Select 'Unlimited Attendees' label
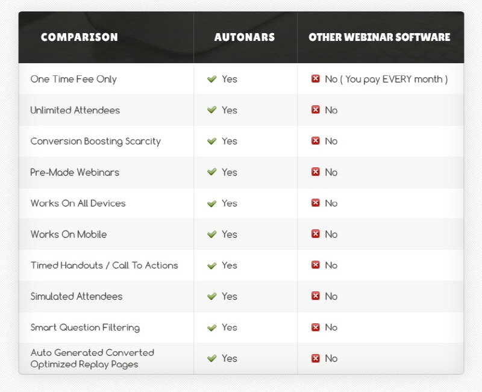482x392 pixels. [75, 110]
